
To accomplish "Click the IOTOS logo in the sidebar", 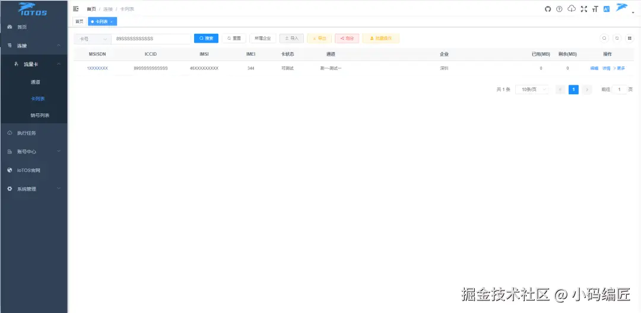I will [x=33, y=9].
